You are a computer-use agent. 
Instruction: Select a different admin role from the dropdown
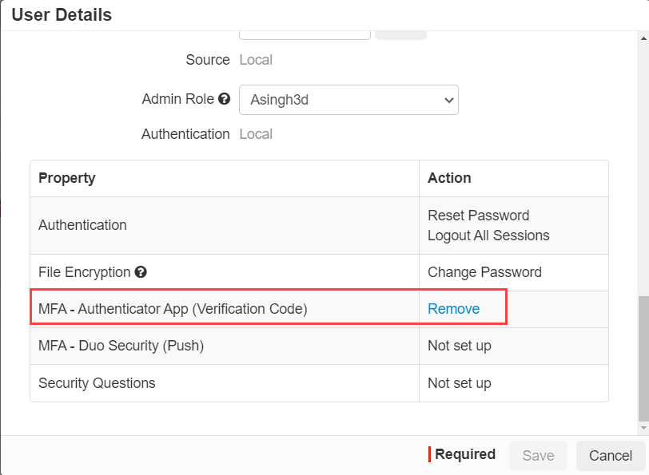click(348, 100)
